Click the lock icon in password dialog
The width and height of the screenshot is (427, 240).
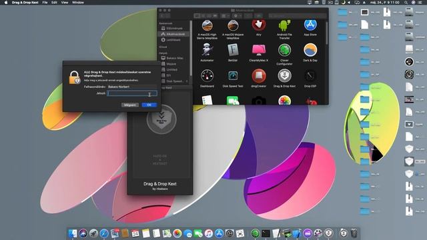coord(74,77)
